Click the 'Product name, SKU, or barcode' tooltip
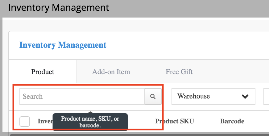The image size is (269, 136). (90, 122)
